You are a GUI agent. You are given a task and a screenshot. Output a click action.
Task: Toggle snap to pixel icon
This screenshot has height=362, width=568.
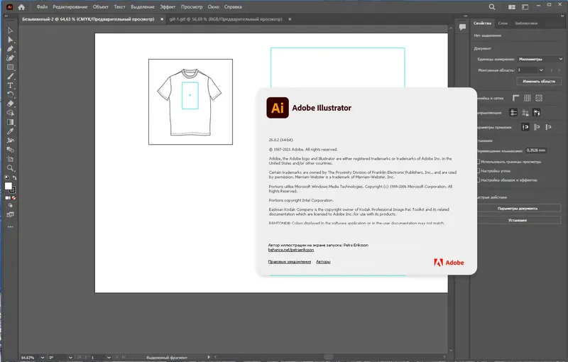(x=537, y=127)
